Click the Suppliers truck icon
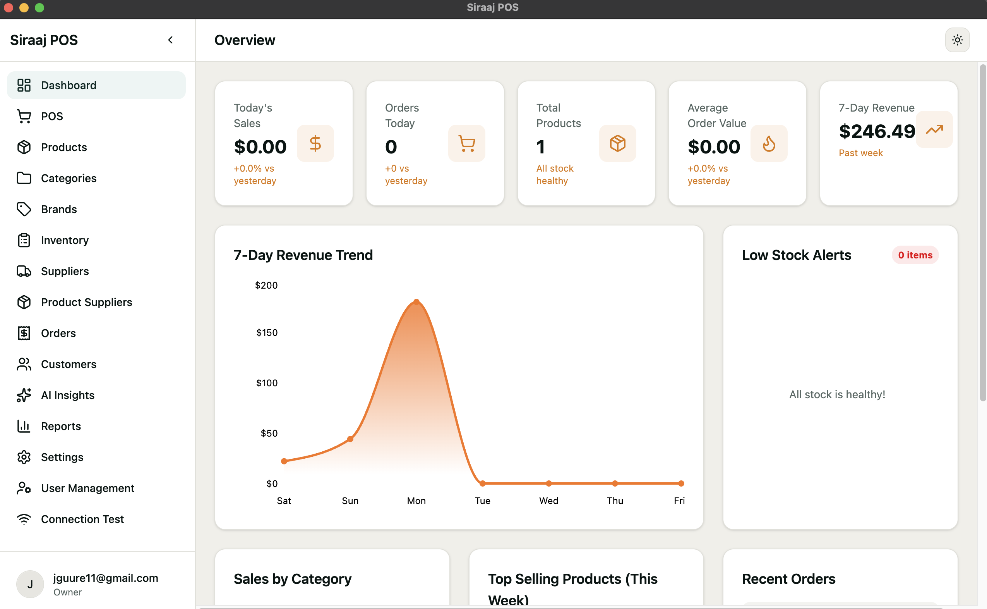 click(24, 271)
